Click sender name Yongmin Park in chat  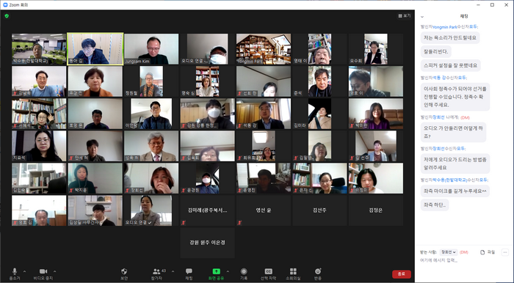[x=444, y=27]
